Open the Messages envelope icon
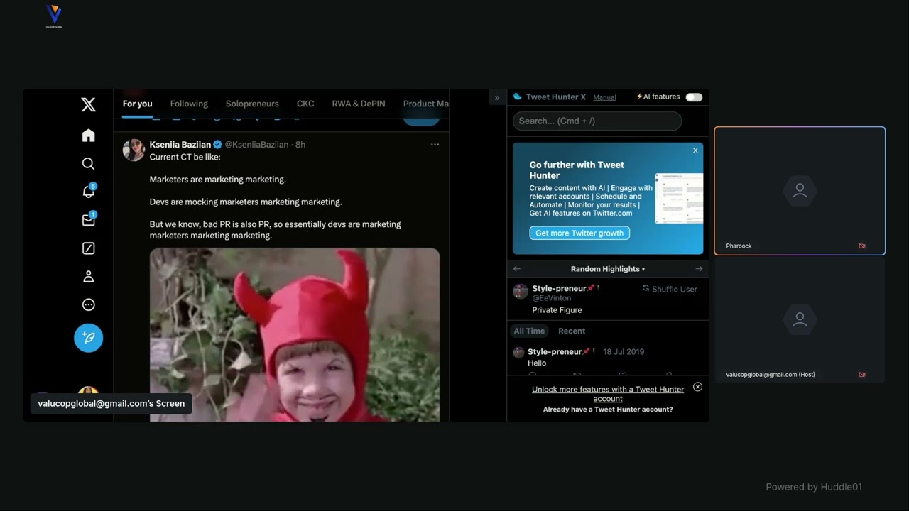Image resolution: width=909 pixels, height=511 pixels. [x=88, y=220]
